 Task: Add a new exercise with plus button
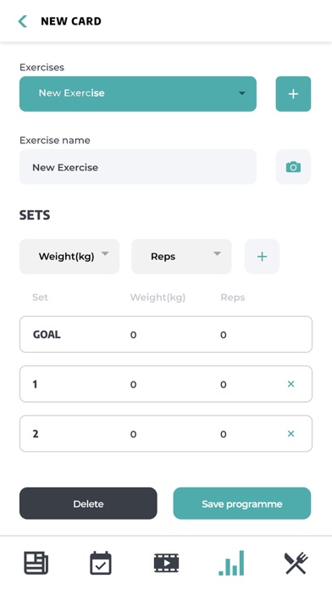click(x=293, y=94)
